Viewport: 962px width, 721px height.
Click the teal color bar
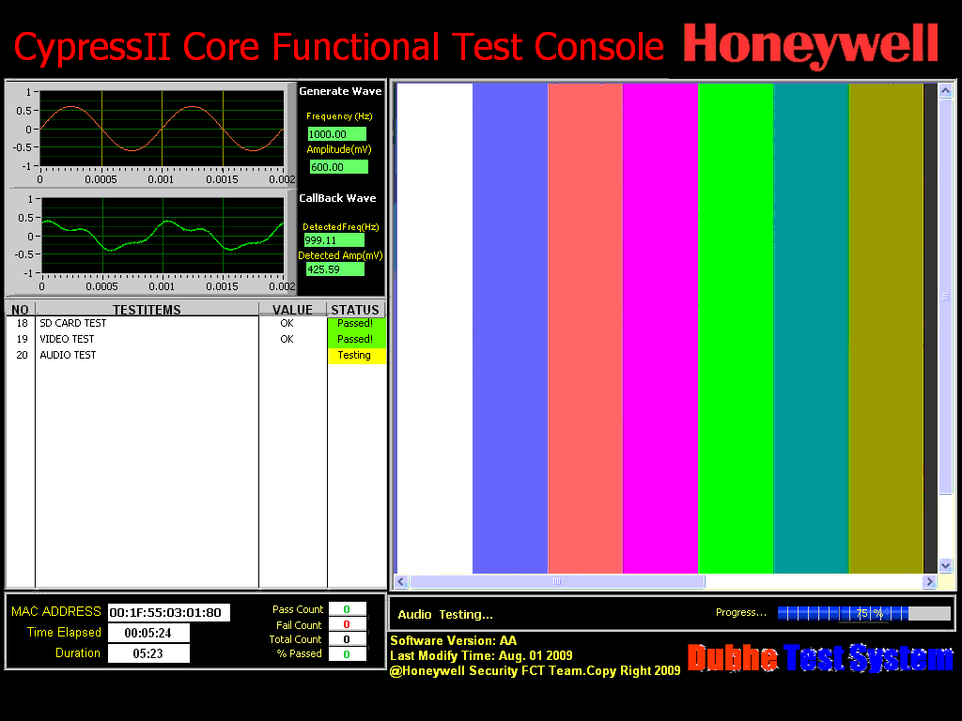(x=811, y=328)
